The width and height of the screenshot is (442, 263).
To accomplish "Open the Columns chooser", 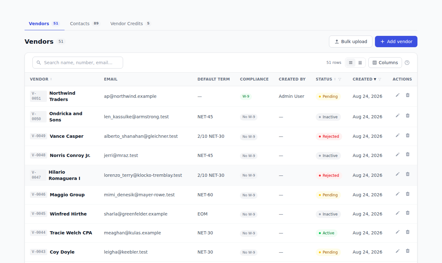I will pos(385,63).
